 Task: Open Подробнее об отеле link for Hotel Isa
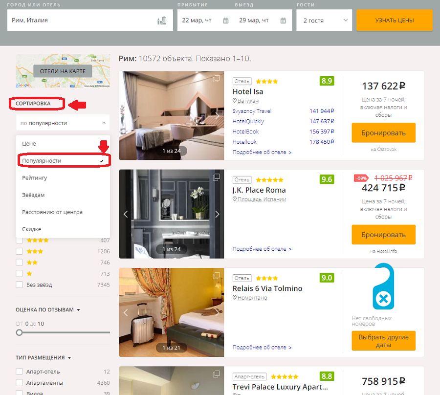click(262, 152)
